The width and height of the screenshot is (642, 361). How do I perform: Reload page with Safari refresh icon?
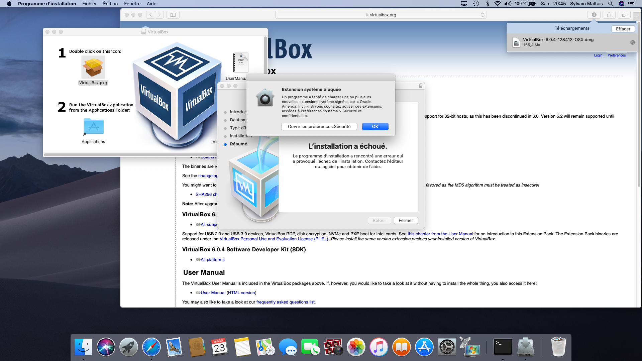click(x=483, y=15)
